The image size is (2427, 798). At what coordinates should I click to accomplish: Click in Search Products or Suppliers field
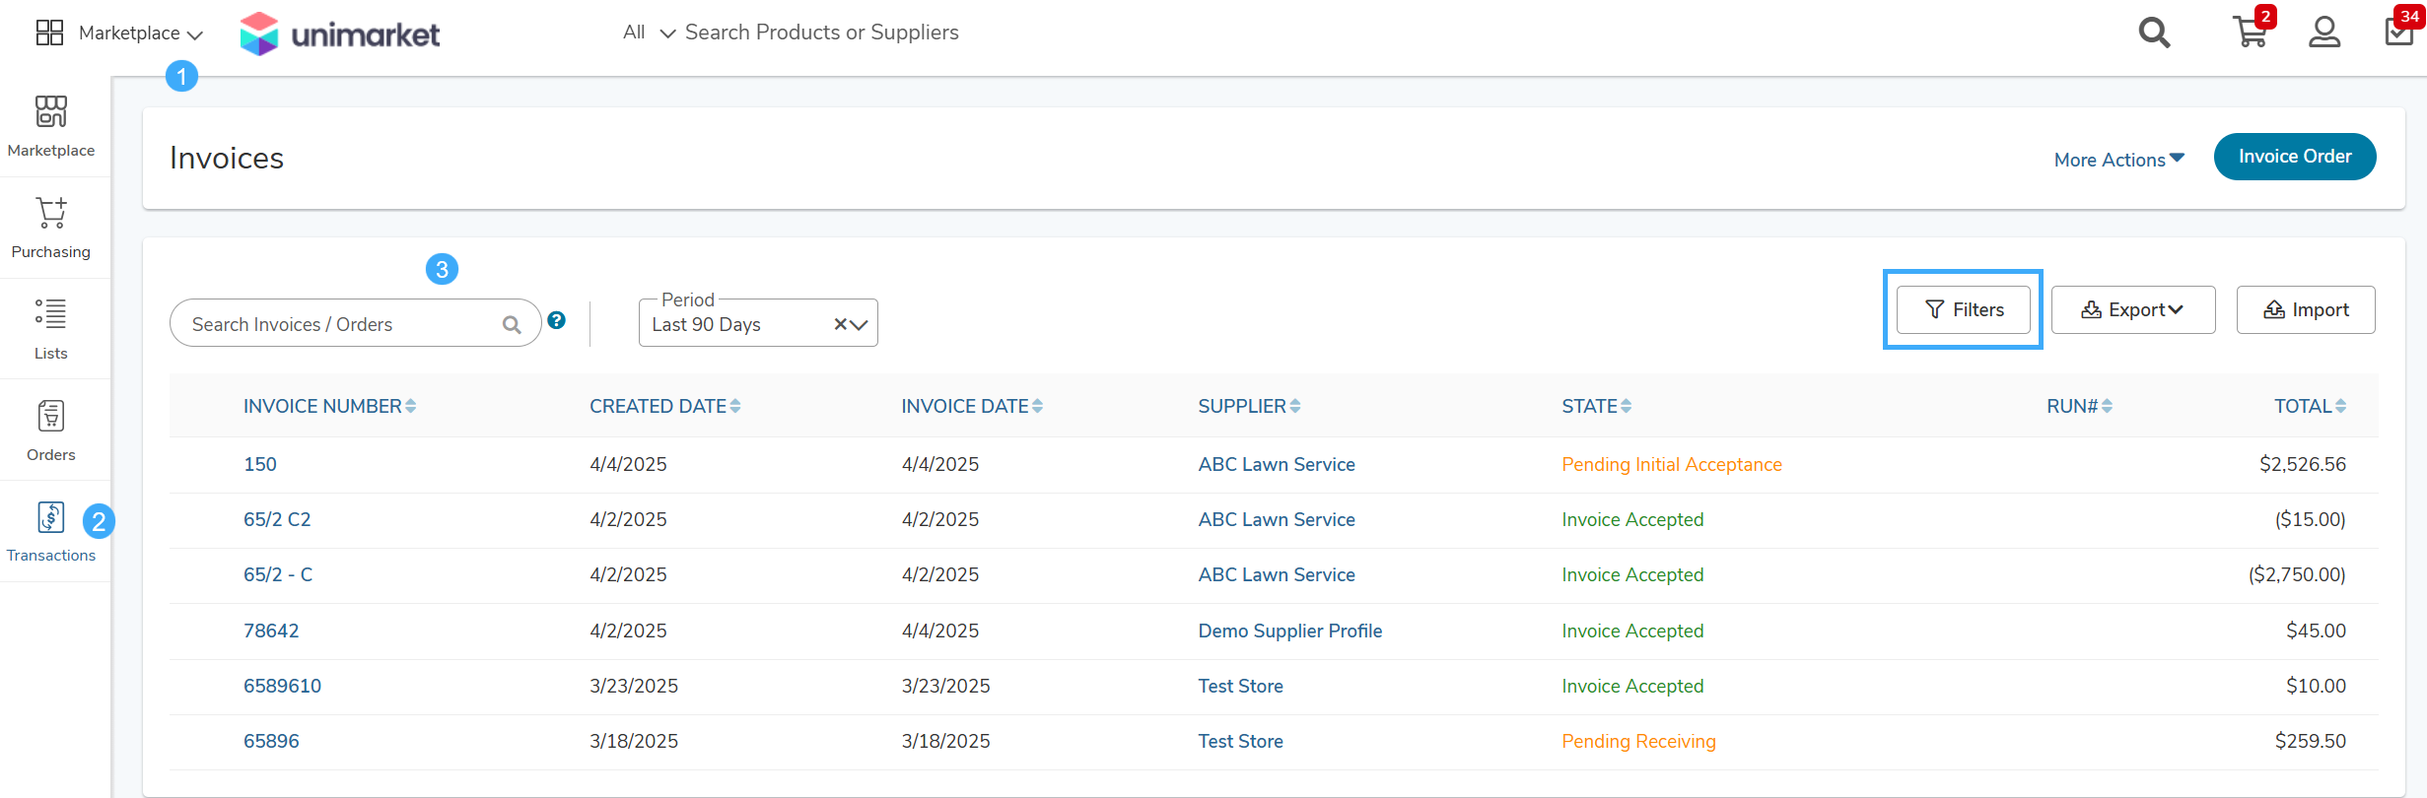[822, 33]
